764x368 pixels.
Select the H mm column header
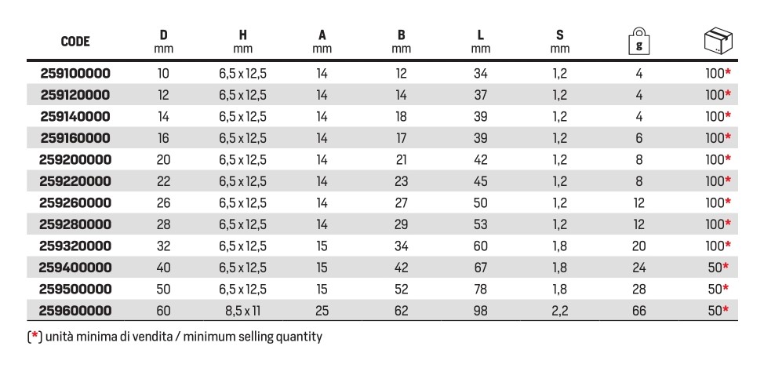(242, 42)
